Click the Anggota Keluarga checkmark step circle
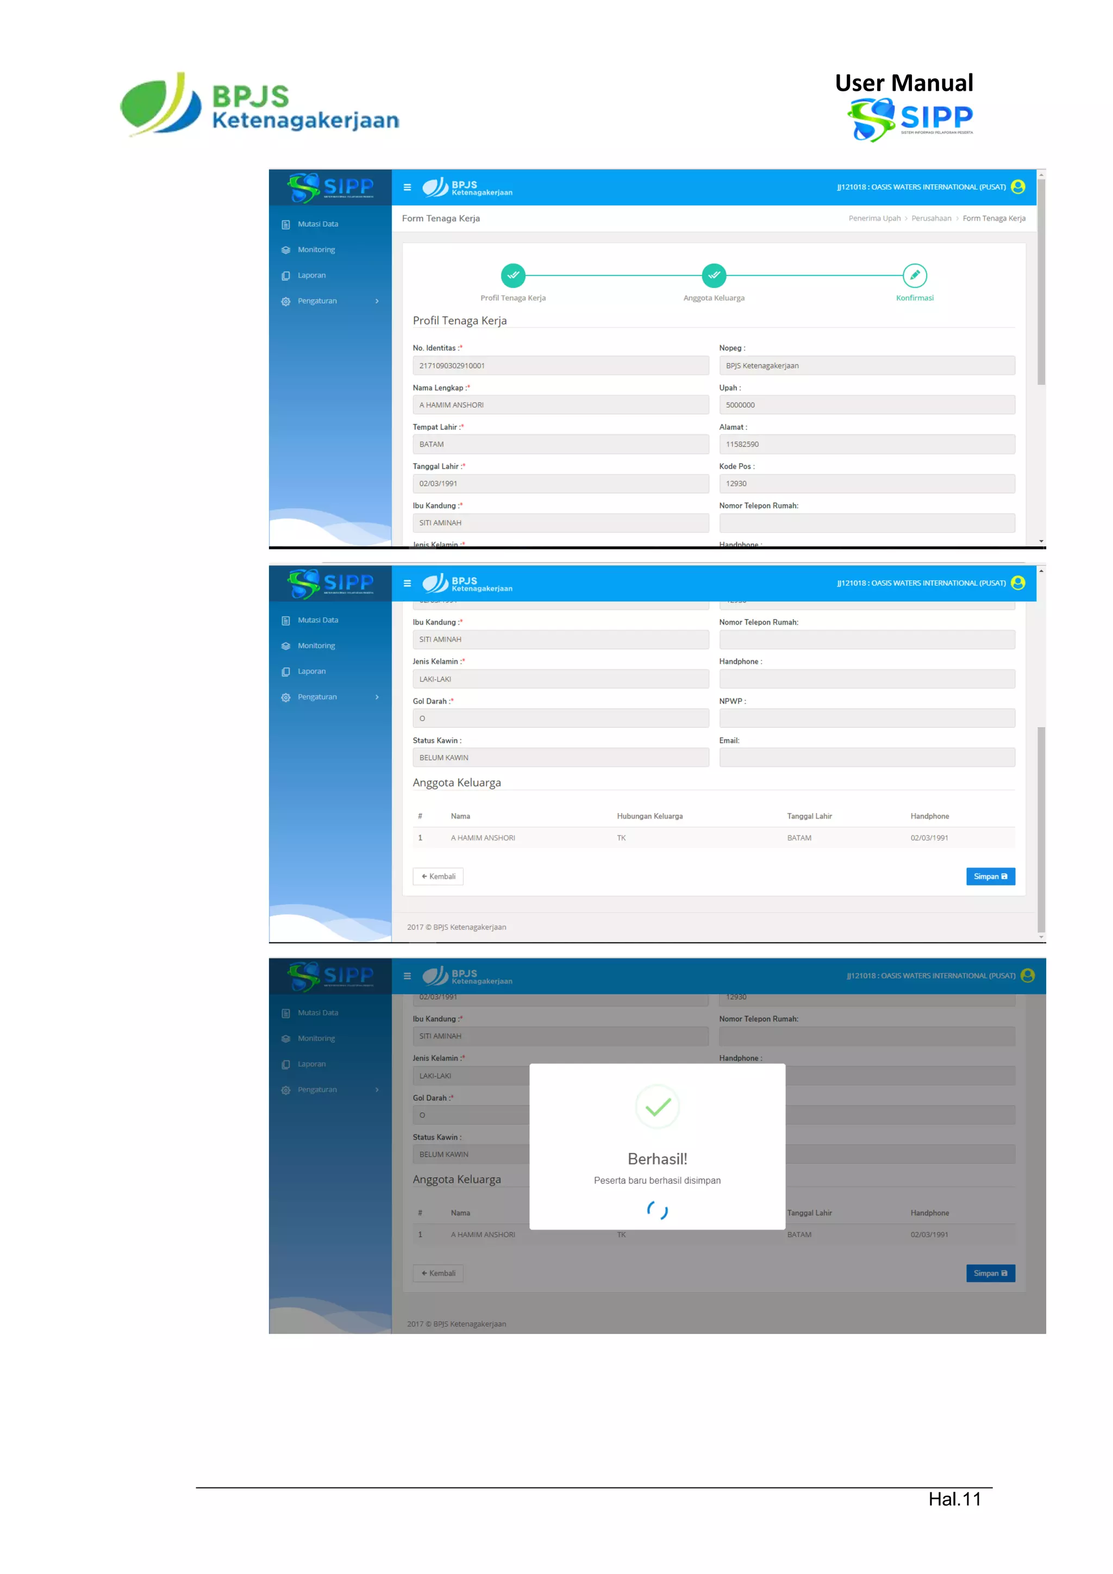 [714, 276]
